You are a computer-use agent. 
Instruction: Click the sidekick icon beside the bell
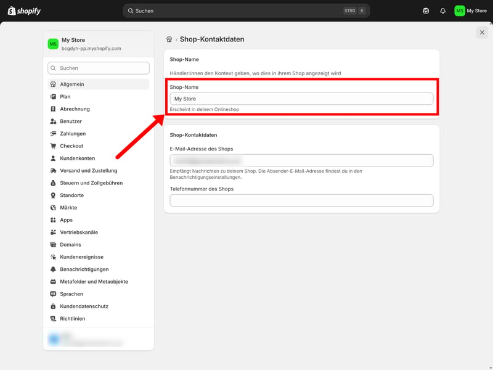426,10
